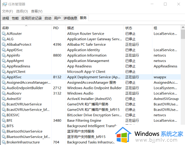The image size is (185, 145).
Task: Click PID 704 for BrokerInfrastructure
Action: pos(56,142)
